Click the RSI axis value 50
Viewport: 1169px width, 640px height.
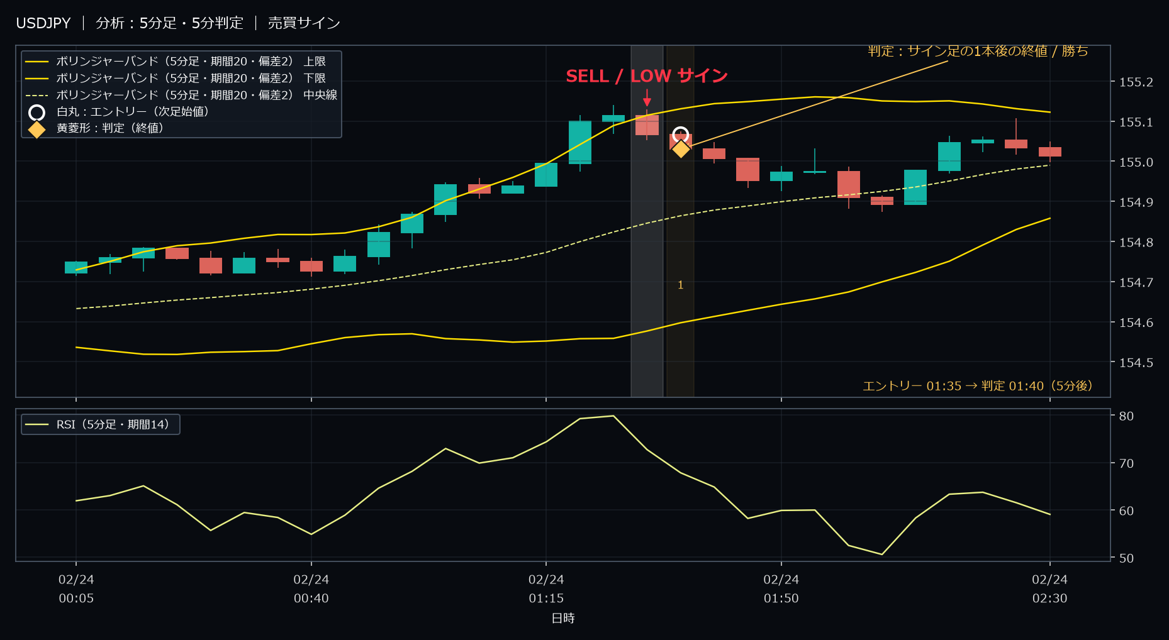click(x=1126, y=558)
